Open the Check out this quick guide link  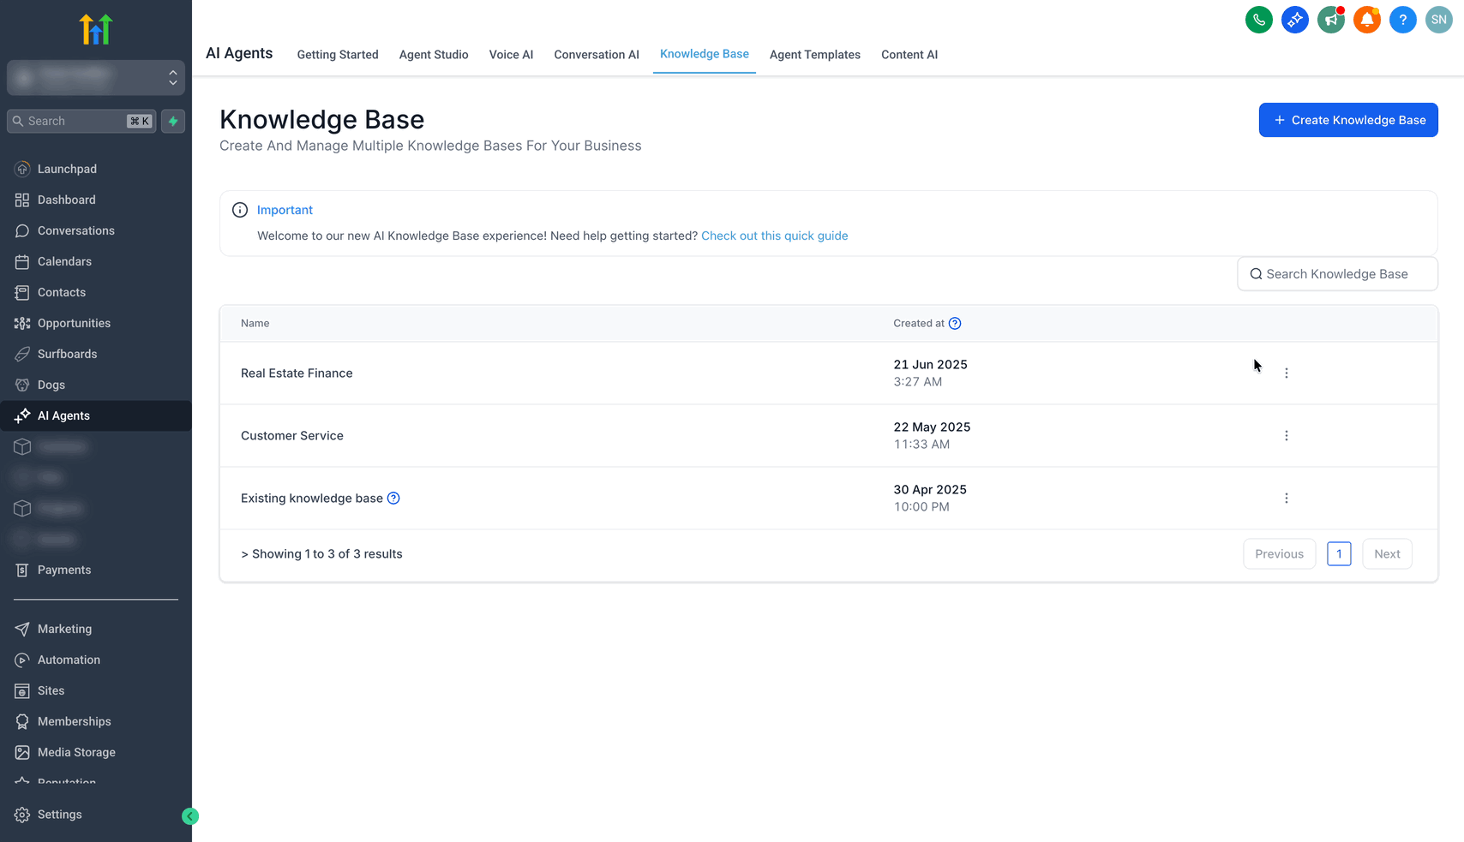click(774, 236)
